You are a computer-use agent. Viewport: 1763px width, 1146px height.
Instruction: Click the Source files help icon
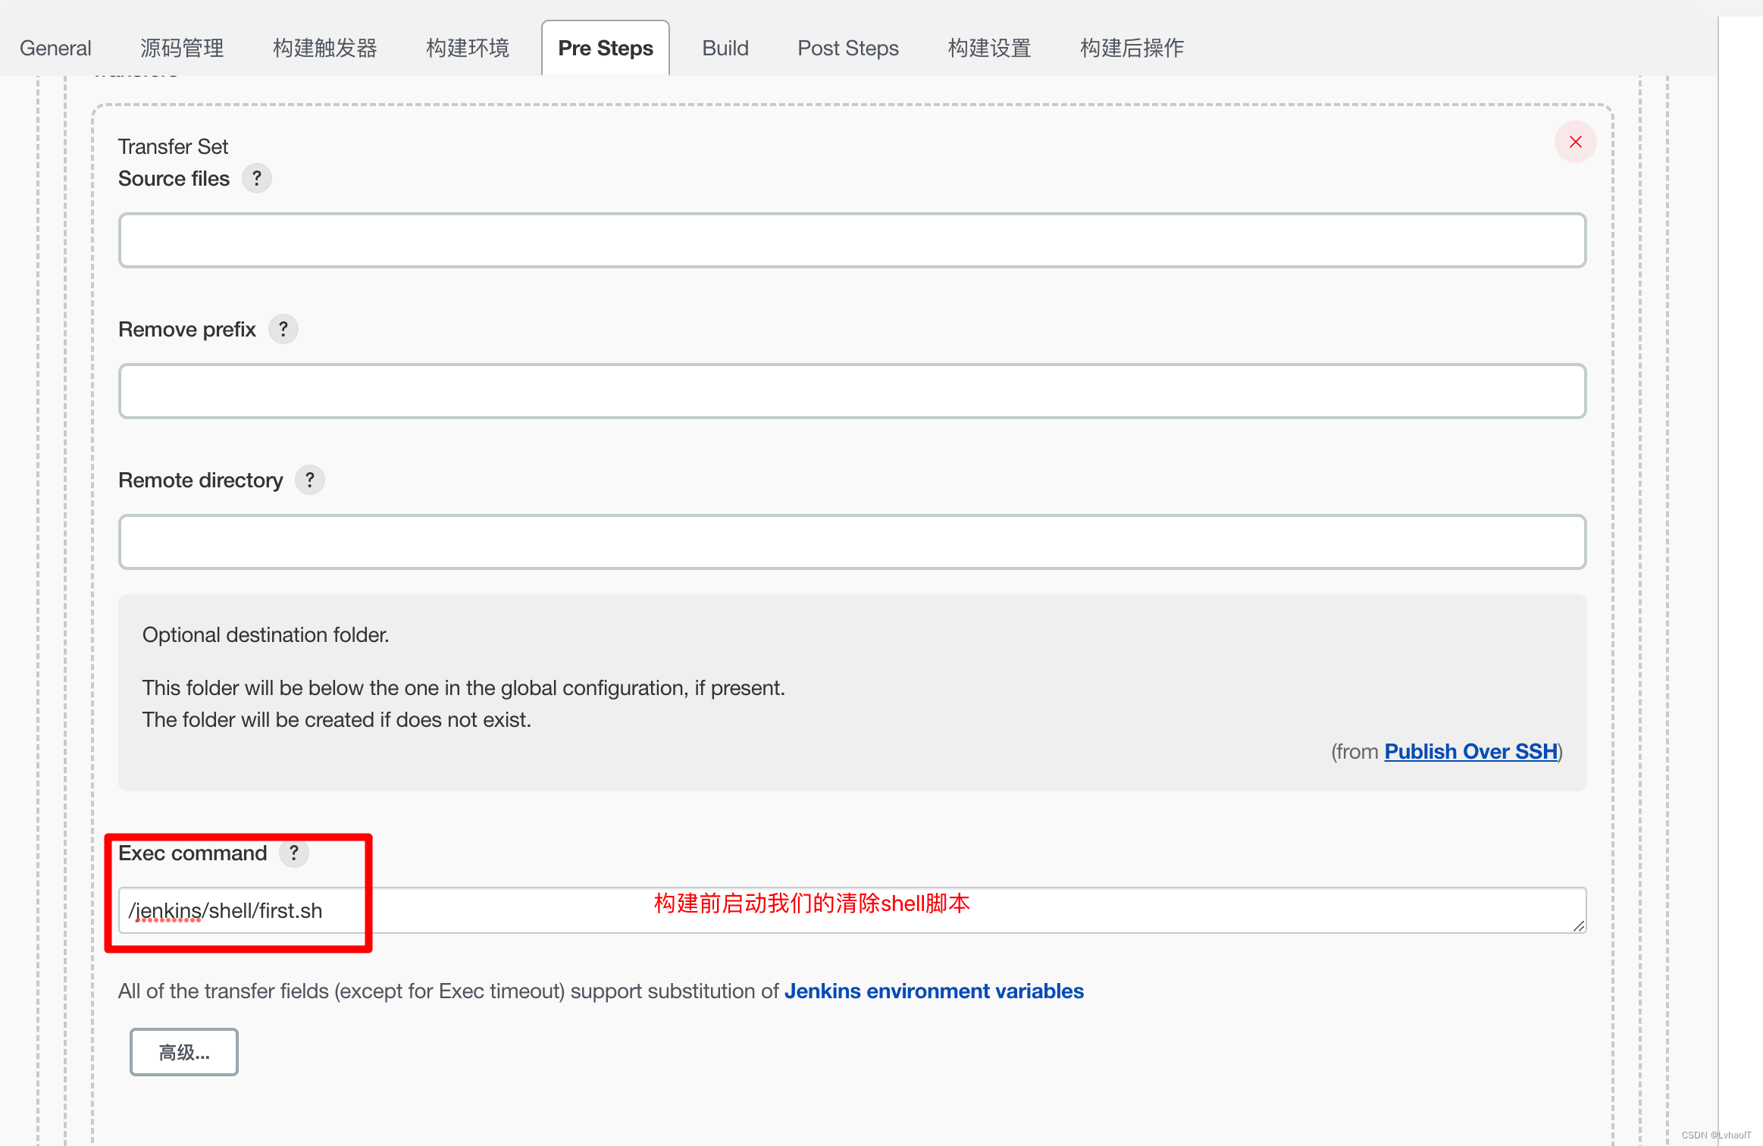click(x=257, y=178)
